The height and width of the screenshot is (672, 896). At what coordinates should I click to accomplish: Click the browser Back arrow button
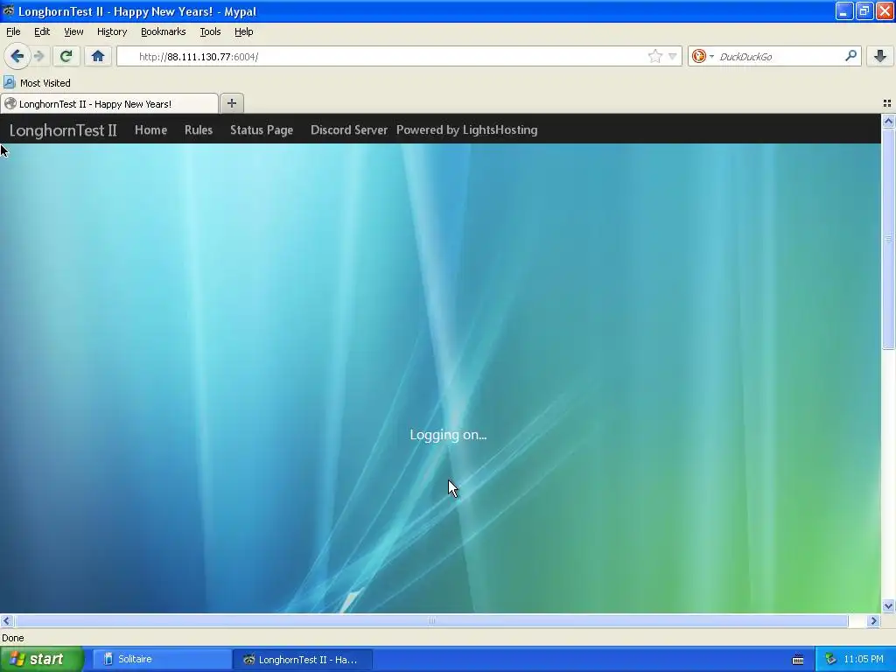(17, 56)
